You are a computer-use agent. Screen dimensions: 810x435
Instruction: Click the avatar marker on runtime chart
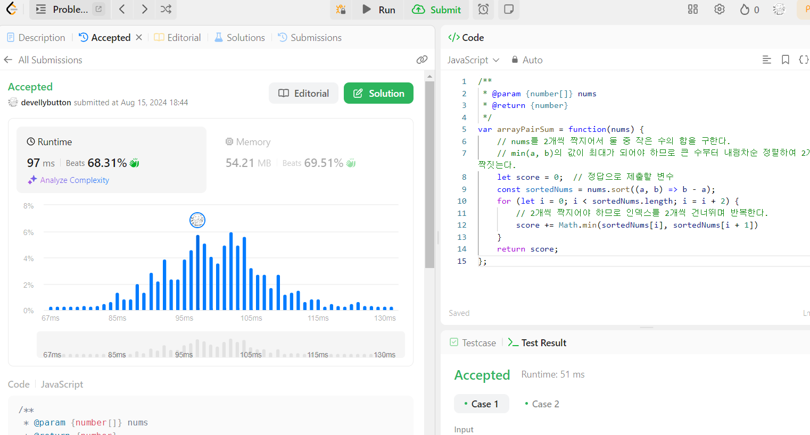[197, 220]
